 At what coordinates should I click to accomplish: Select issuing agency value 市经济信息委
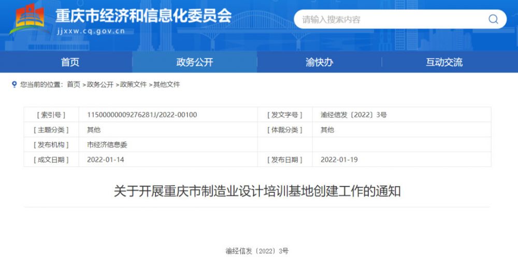click(x=107, y=145)
